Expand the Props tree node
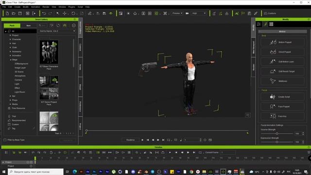Screen dimensions: 311x175 [10, 100]
